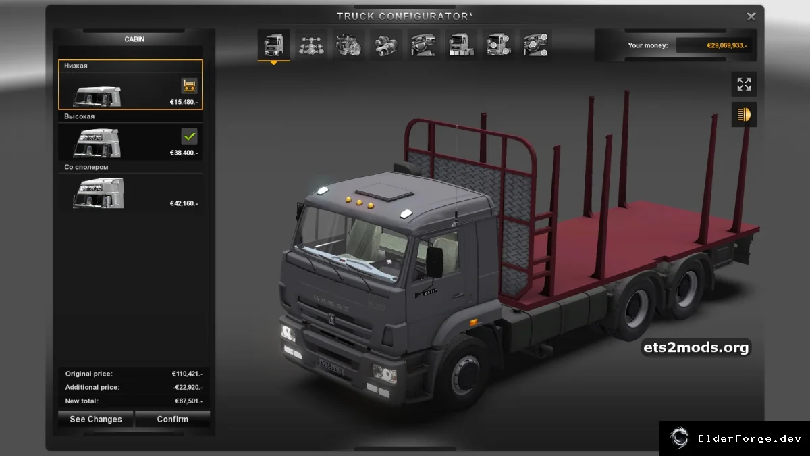This screenshot has height=456, width=810.
Task: Confirm the truck configuration
Action: 173,420
